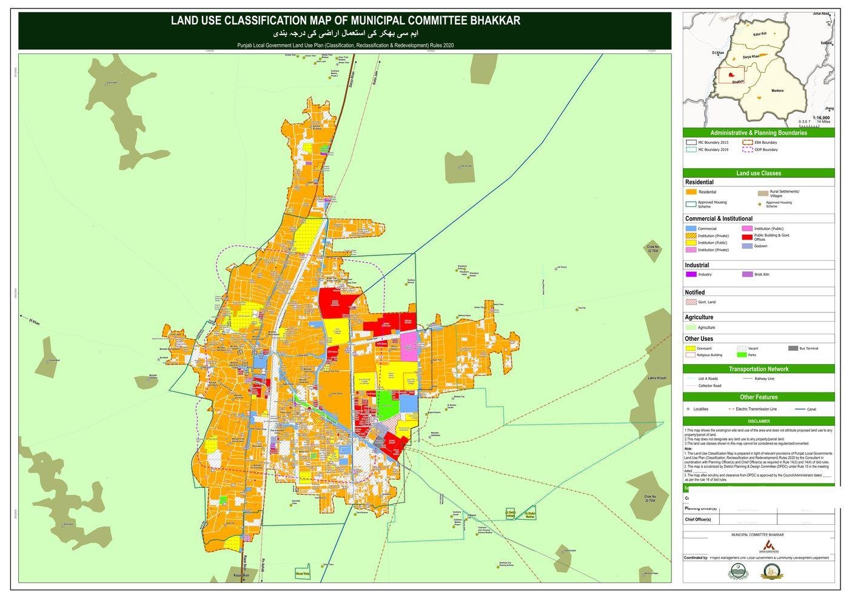Viewport: 849px width, 600px height.
Task: Click the 'Commercial & Institutional' section heading
Action: click(719, 218)
